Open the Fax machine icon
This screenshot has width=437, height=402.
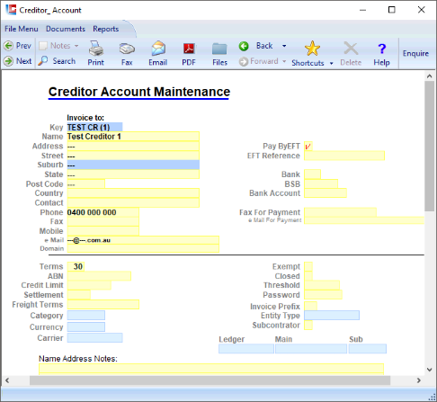127,49
